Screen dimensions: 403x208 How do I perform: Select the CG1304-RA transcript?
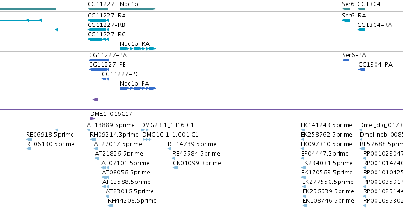point(361,30)
